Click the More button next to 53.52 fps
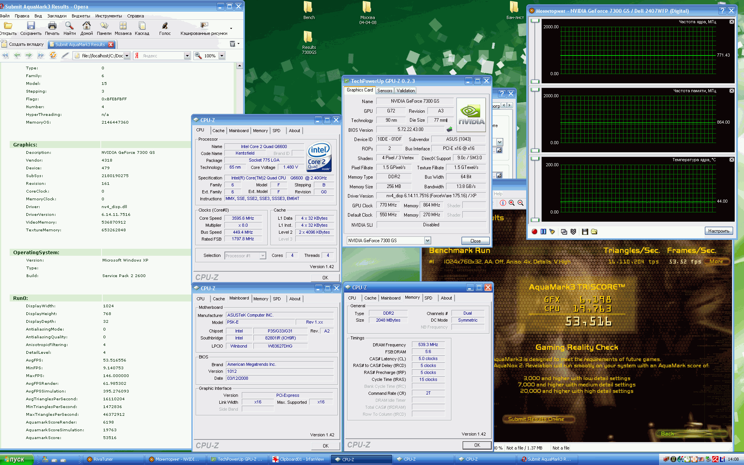The height and width of the screenshot is (465, 744). tap(716, 262)
